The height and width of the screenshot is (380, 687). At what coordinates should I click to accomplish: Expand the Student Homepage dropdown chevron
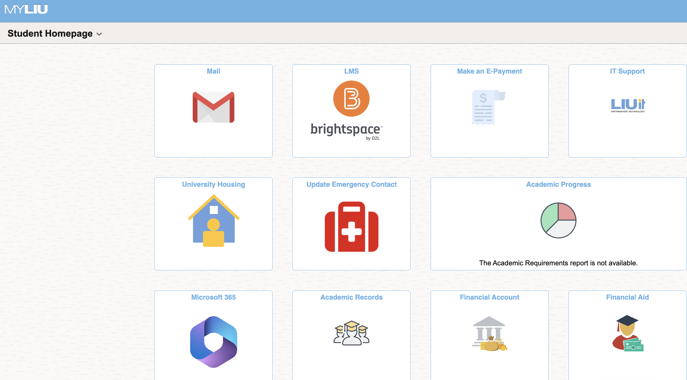99,34
